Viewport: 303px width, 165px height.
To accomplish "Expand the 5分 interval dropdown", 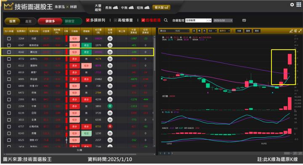I will pyautogui.click(x=212, y=31).
